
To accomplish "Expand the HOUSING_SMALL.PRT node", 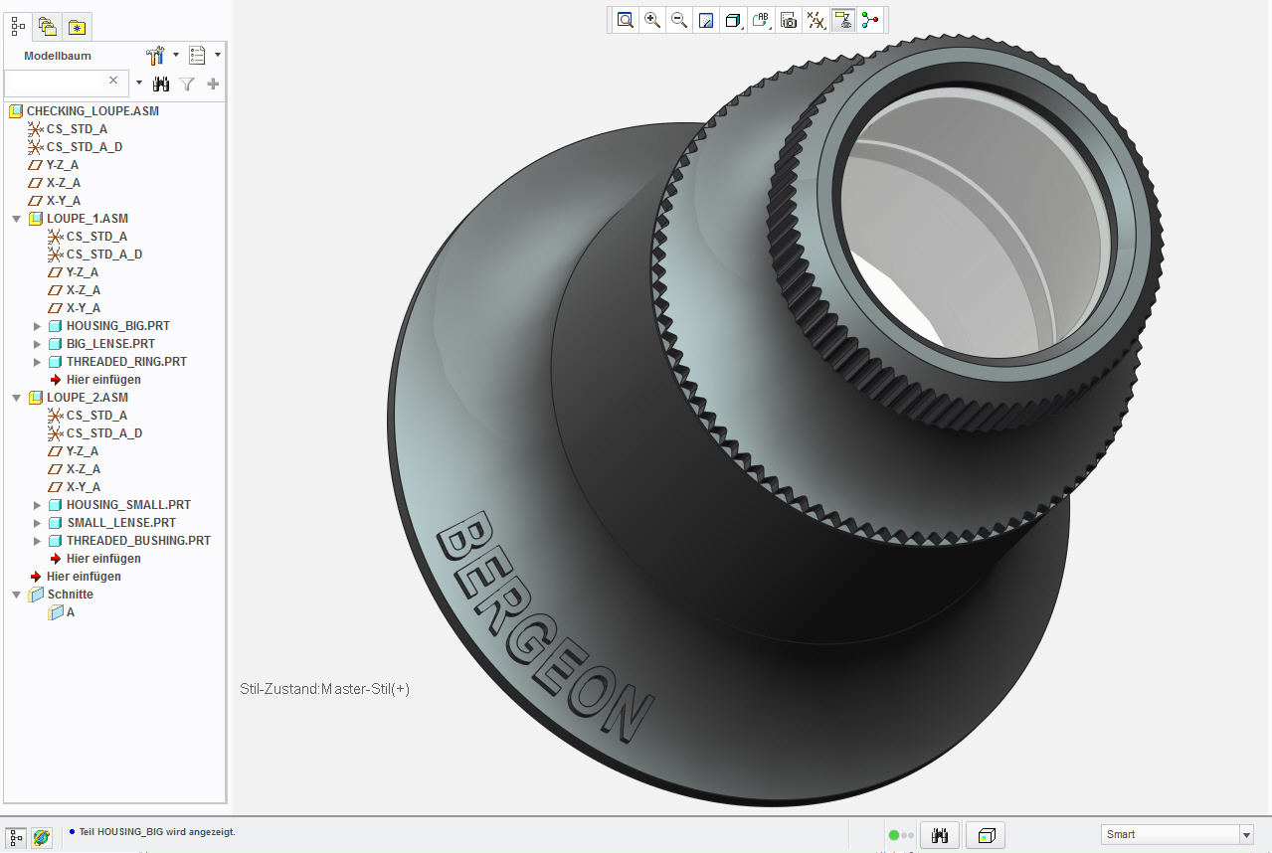I will pos(38,505).
